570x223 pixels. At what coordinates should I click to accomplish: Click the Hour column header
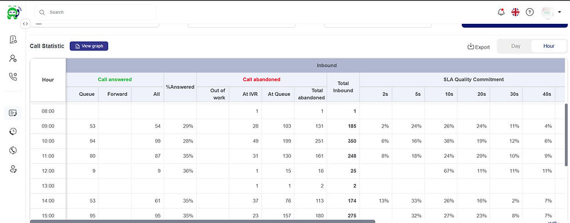click(48, 80)
